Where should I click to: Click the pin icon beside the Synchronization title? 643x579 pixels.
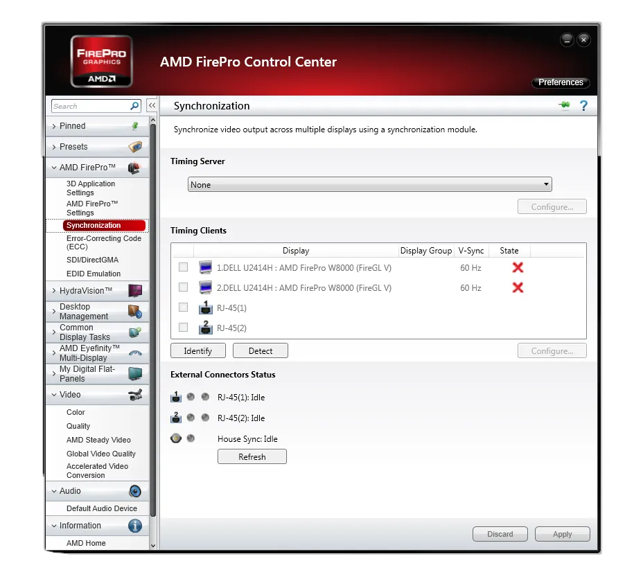(x=563, y=105)
